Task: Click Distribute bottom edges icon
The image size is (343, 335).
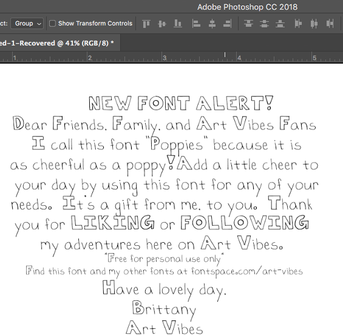Action: (280, 24)
